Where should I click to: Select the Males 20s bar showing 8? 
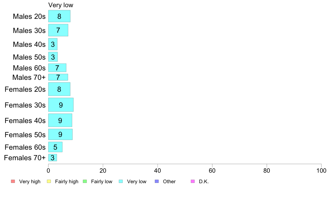59,16
